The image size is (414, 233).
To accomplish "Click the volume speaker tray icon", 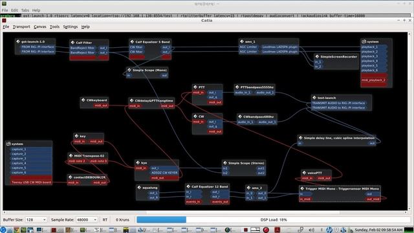I will pos(312,230).
